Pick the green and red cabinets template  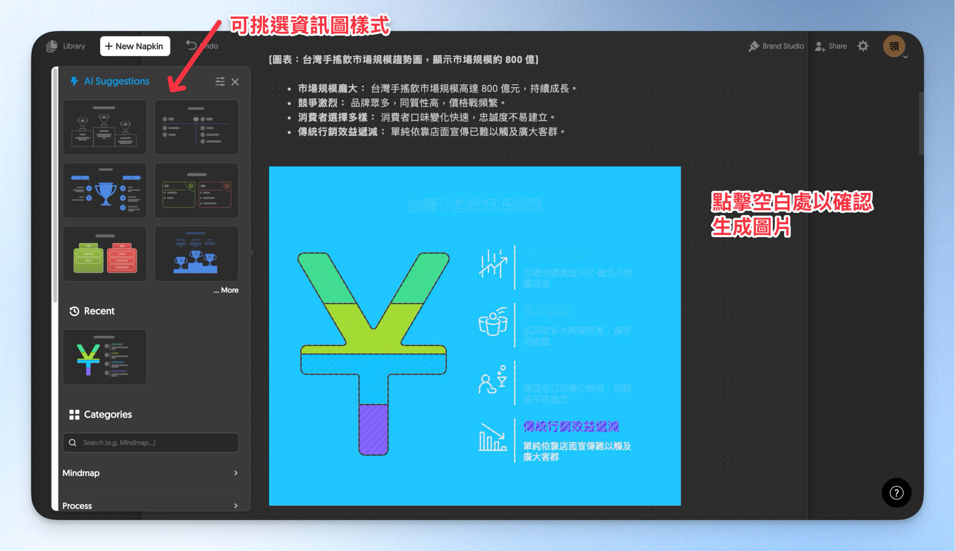104,254
